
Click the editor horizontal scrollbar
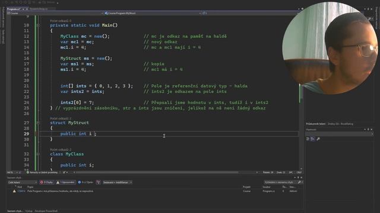(157, 172)
